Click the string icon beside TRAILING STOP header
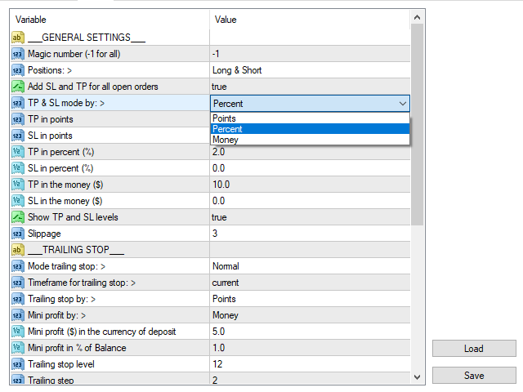 tap(18, 250)
